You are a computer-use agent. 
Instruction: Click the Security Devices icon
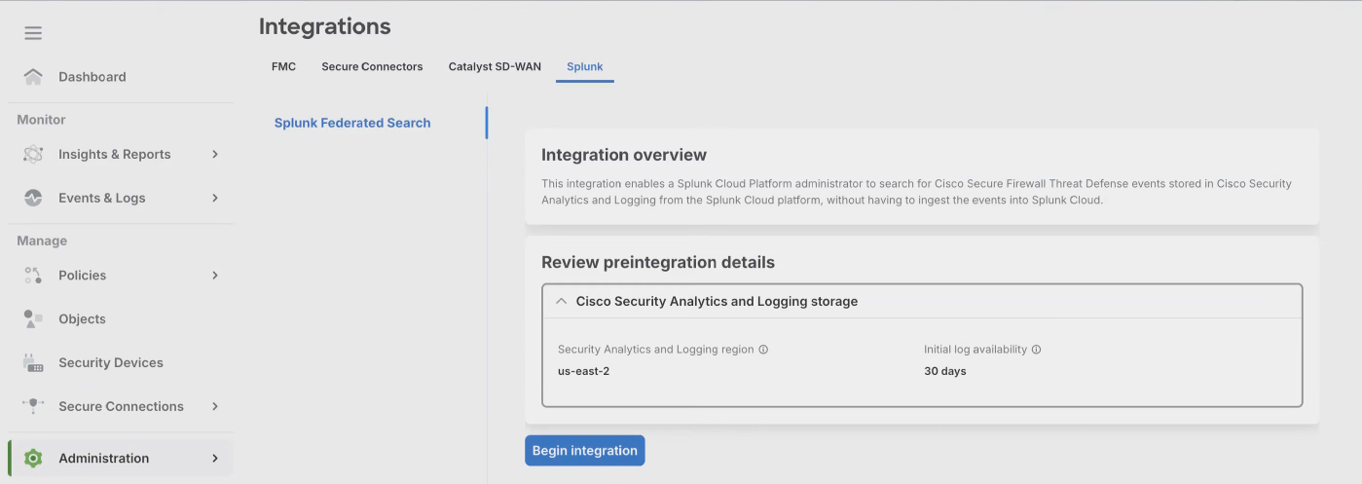point(33,362)
